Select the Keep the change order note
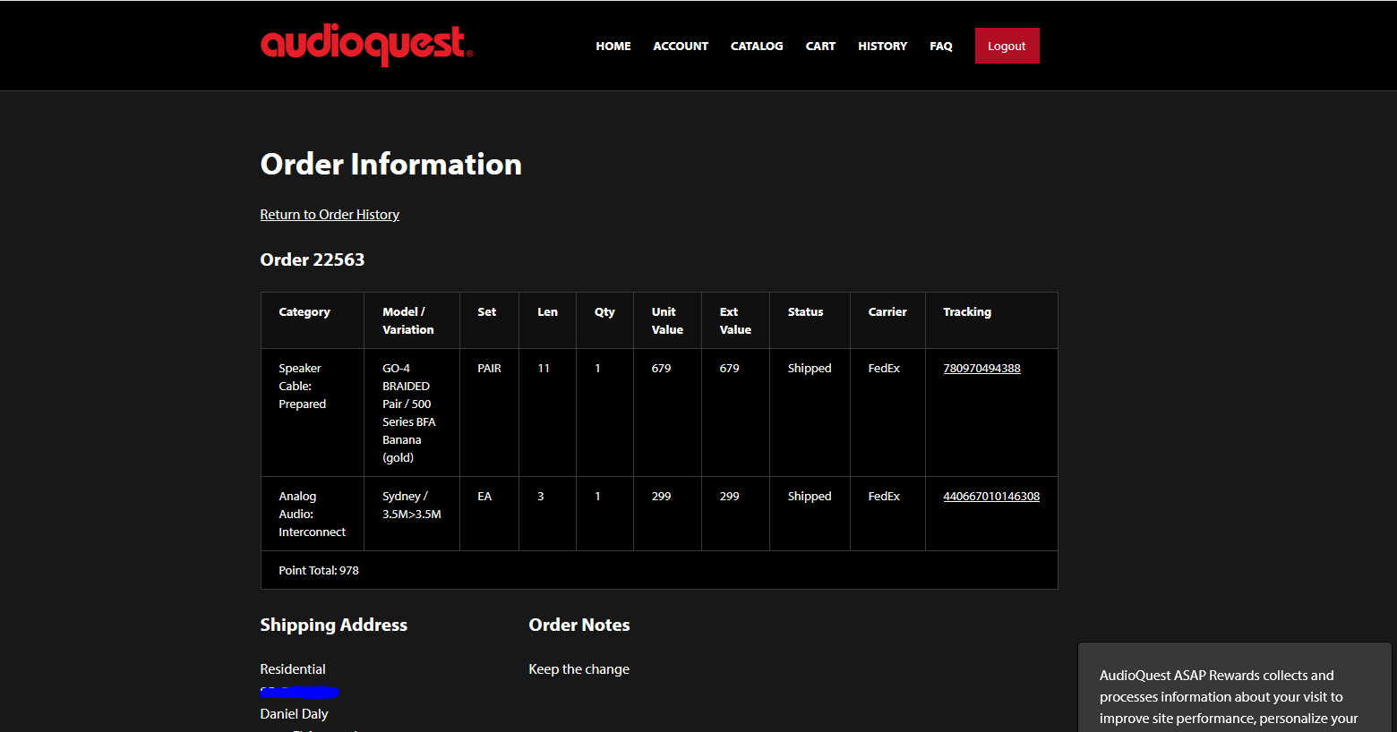This screenshot has height=732, width=1397. (x=579, y=669)
